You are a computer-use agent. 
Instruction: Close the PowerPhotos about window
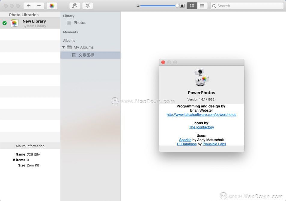[163, 62]
